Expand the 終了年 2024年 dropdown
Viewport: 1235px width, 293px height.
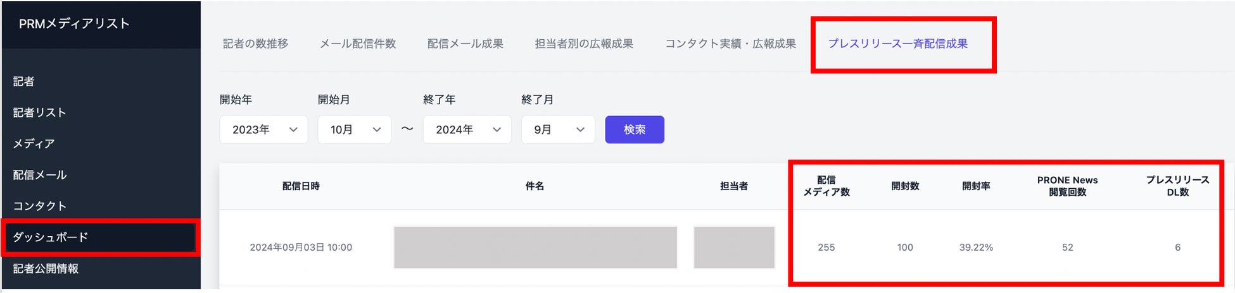click(x=467, y=129)
